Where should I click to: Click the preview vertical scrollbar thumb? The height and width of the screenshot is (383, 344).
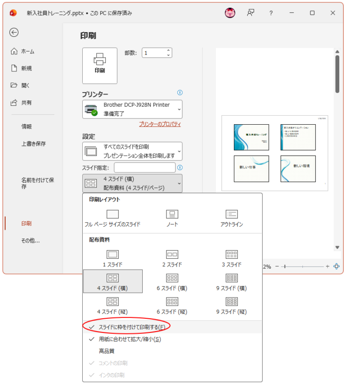pyautogui.click(x=337, y=74)
